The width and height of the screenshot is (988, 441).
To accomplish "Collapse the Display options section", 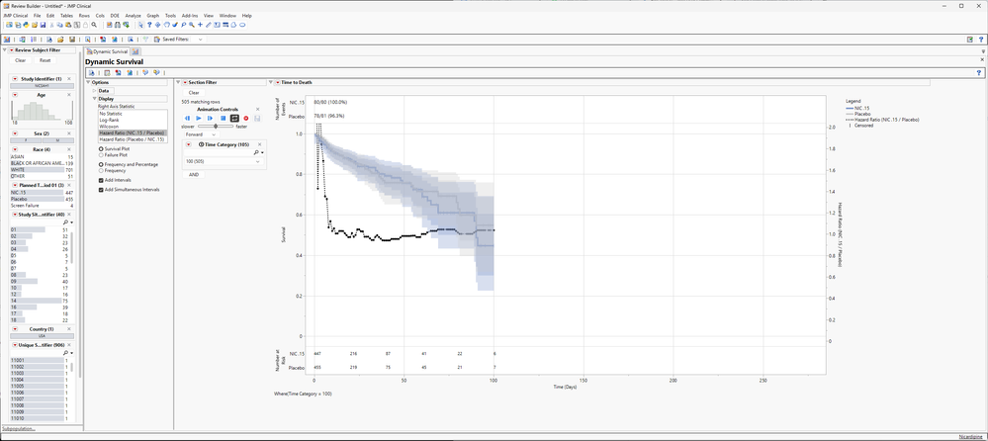I will [95, 98].
